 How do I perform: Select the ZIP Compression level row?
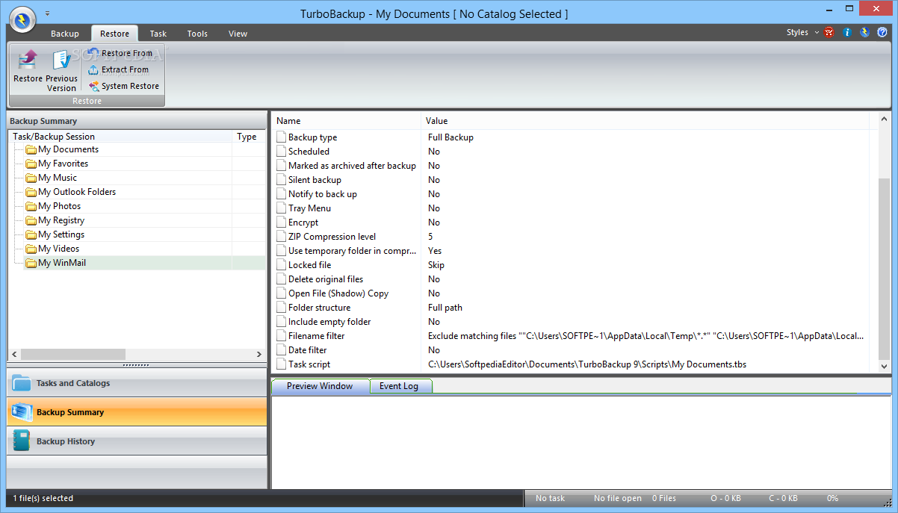pos(574,237)
